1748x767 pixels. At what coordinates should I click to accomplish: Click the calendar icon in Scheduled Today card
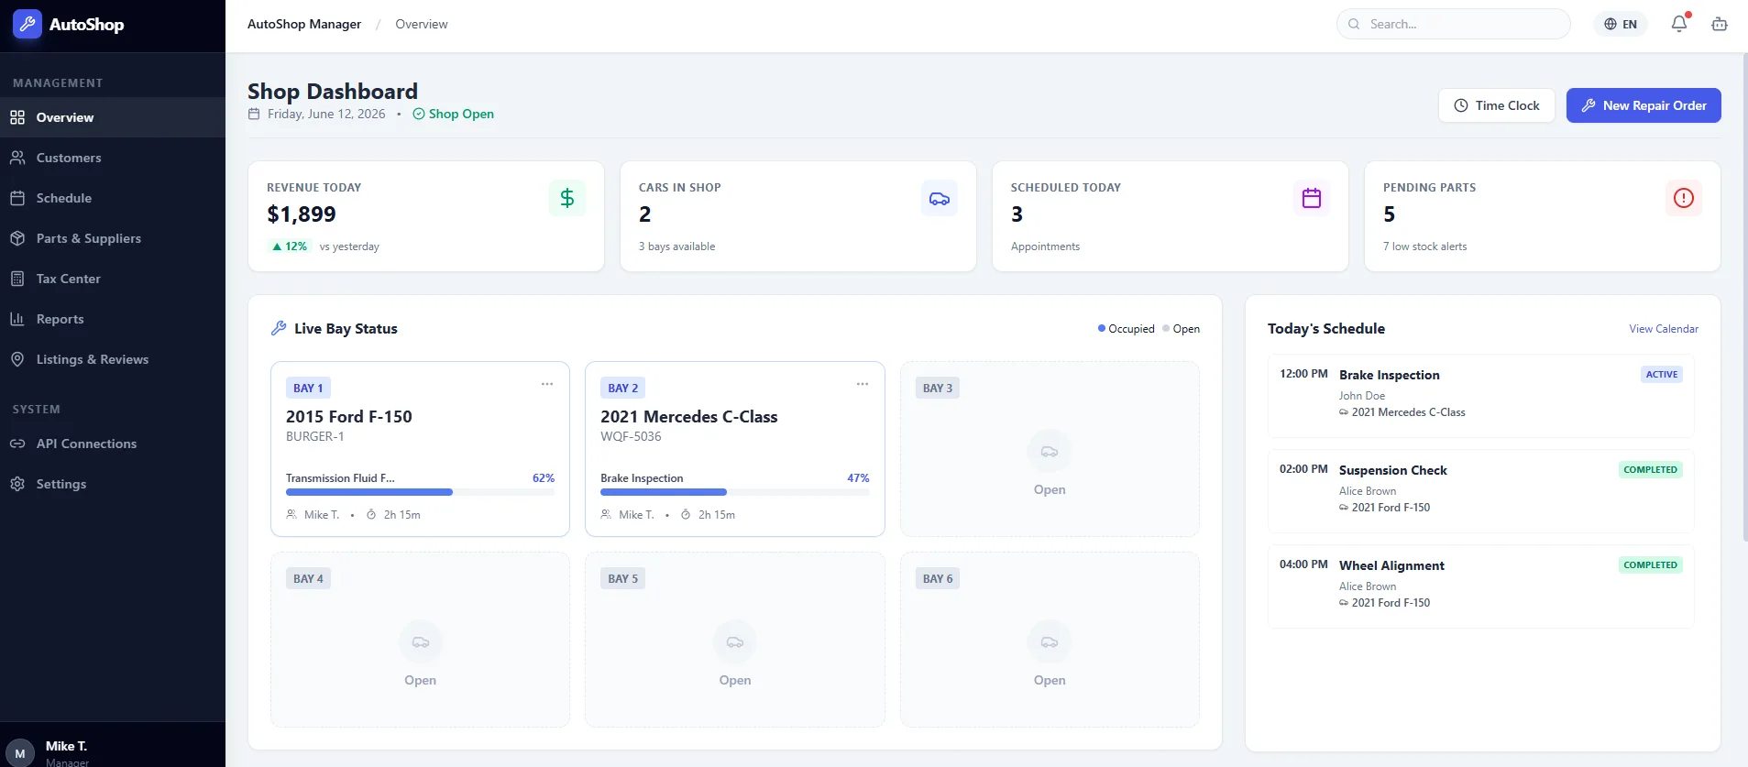coord(1312,198)
